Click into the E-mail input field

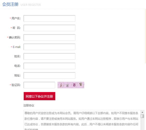point(49,47)
